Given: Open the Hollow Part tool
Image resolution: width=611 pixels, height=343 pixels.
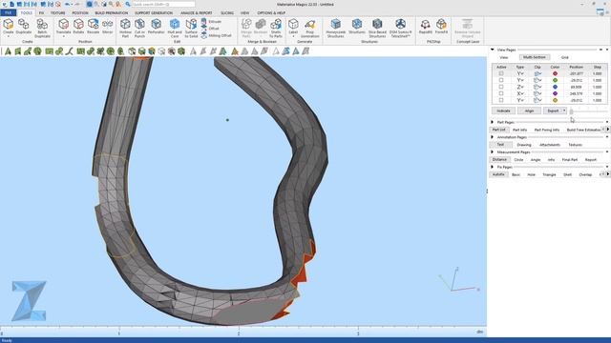Looking at the screenshot, I should pos(125,28).
